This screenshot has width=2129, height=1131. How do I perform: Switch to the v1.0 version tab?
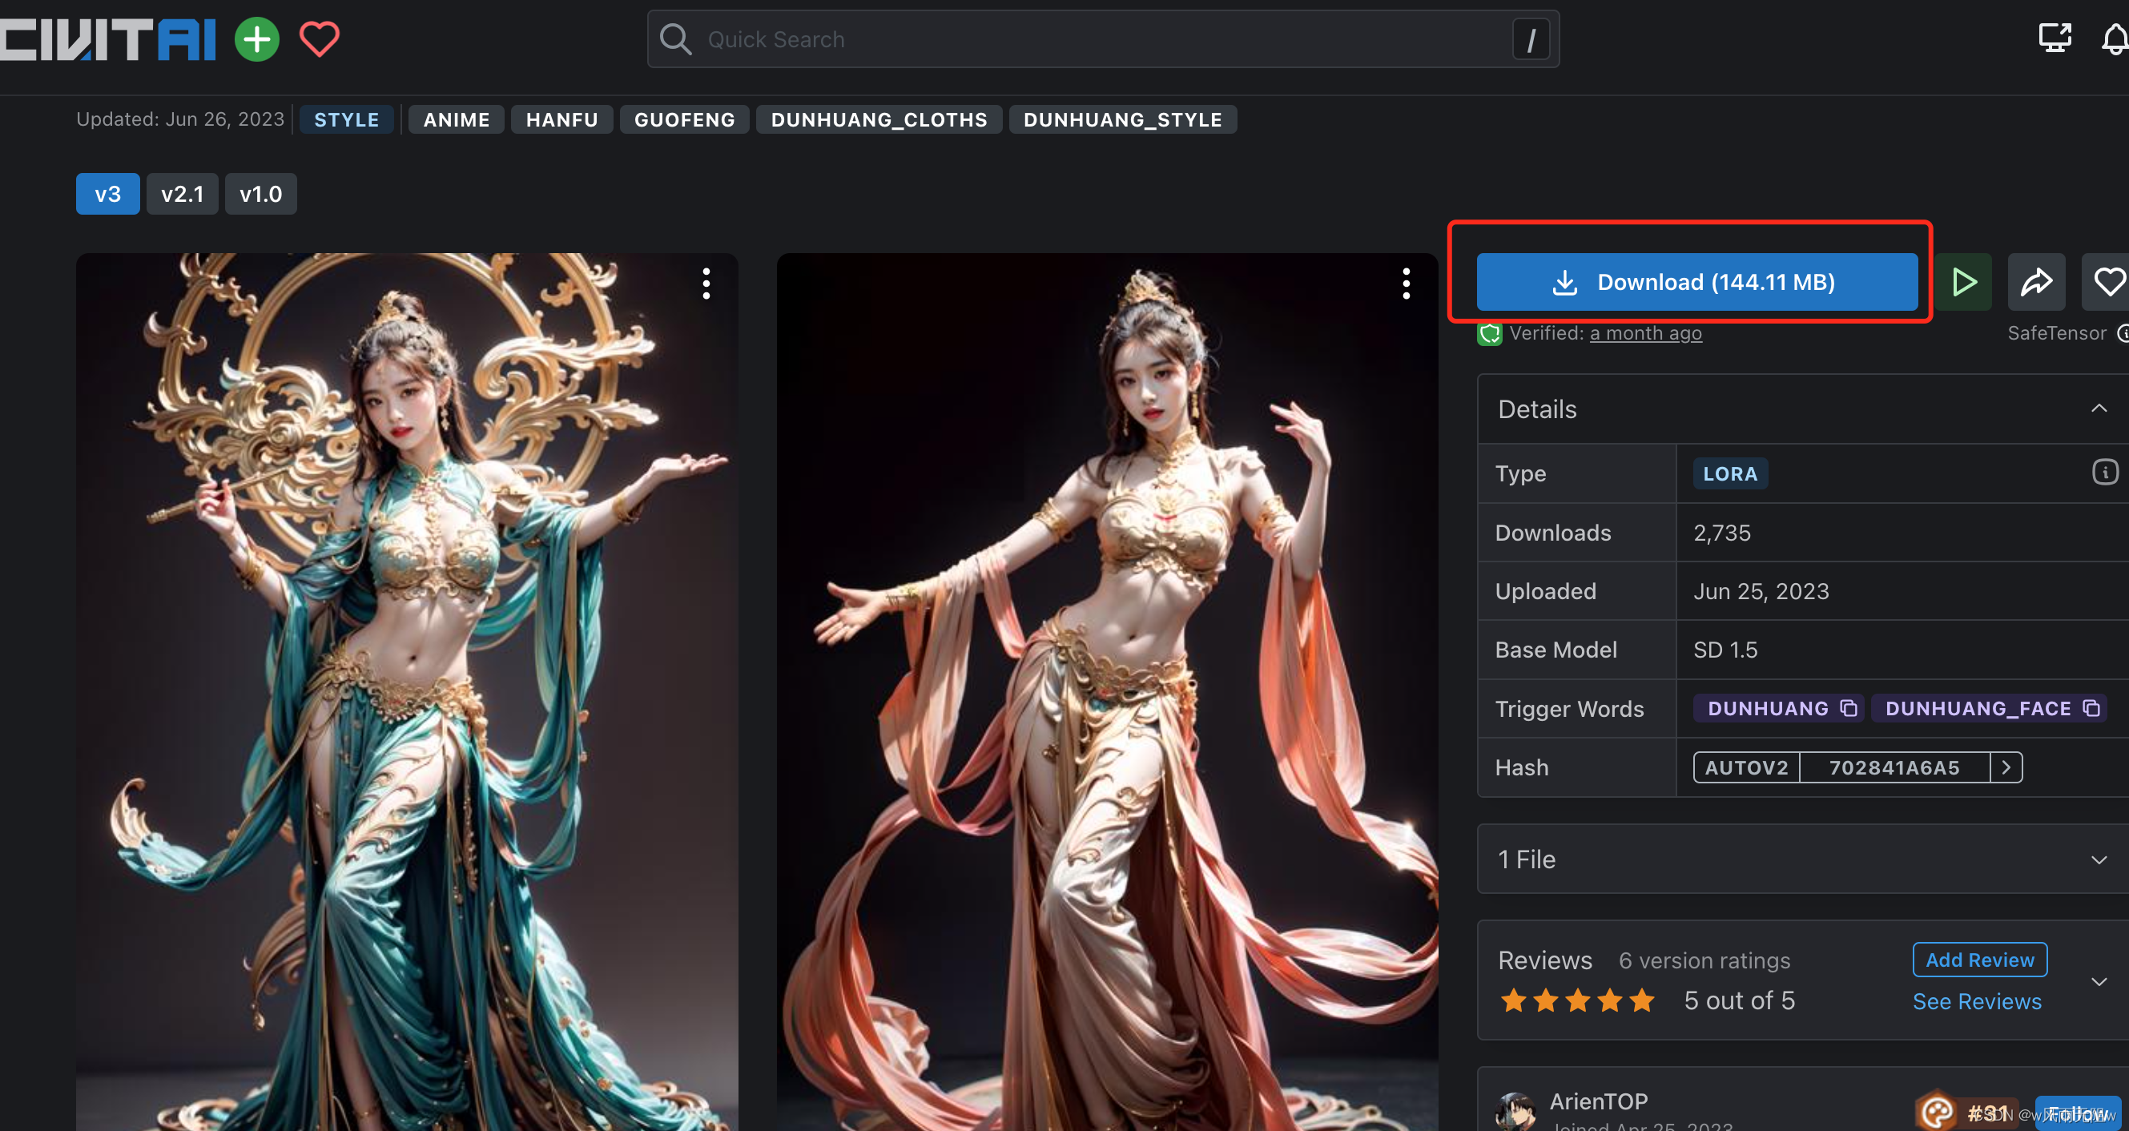(260, 195)
